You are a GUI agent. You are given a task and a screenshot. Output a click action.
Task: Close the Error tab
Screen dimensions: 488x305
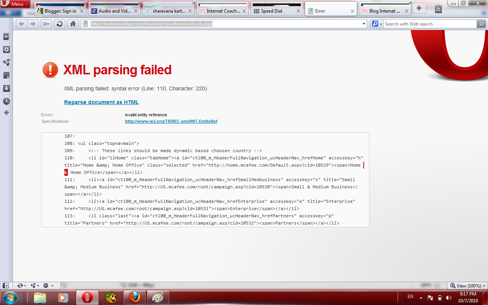352,11
